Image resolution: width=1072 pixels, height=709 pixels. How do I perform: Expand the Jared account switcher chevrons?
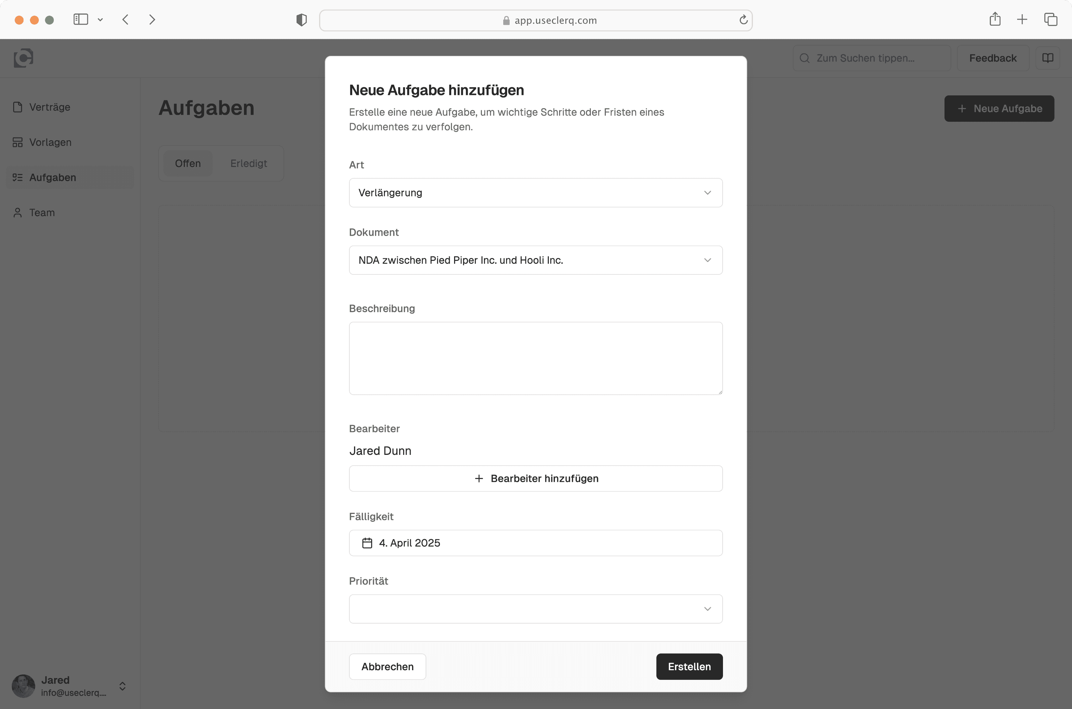[122, 686]
